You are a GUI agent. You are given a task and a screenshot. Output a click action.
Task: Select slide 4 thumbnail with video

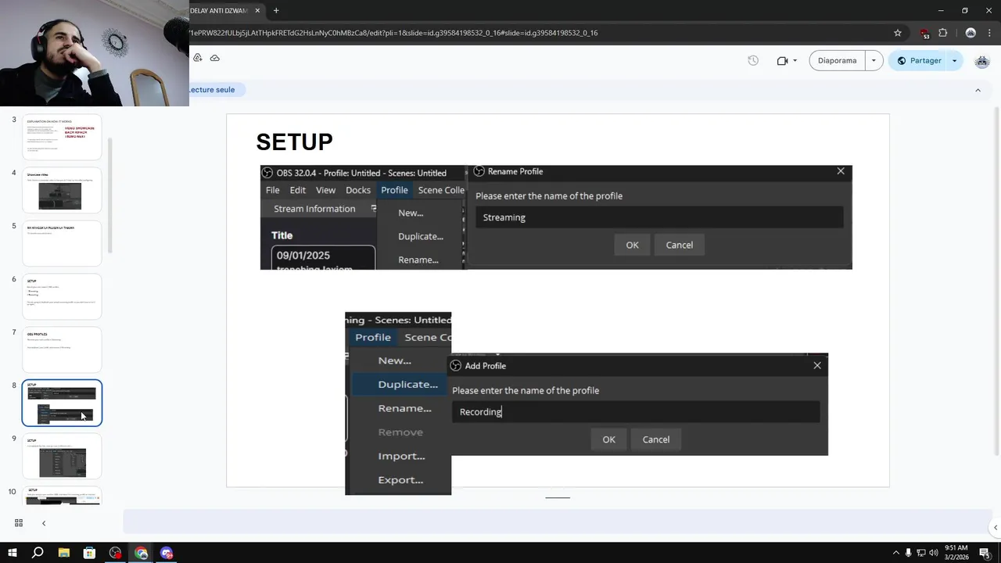(62, 190)
